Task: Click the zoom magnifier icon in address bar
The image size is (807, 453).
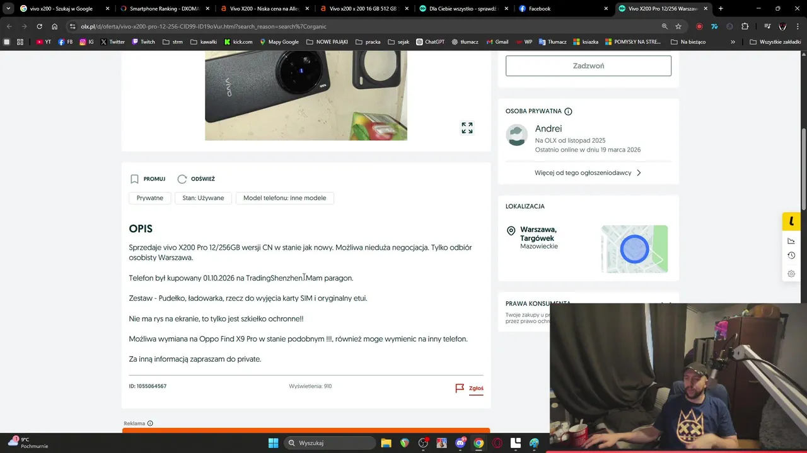Action: pos(665,26)
